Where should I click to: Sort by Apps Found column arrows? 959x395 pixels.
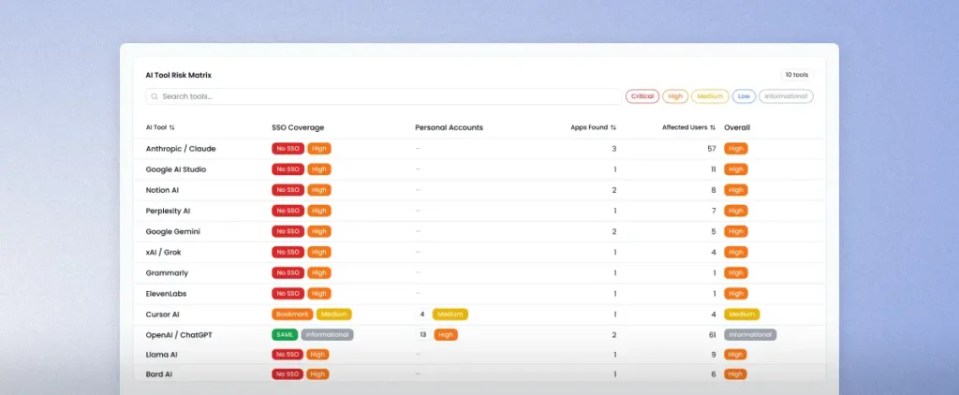pos(613,127)
